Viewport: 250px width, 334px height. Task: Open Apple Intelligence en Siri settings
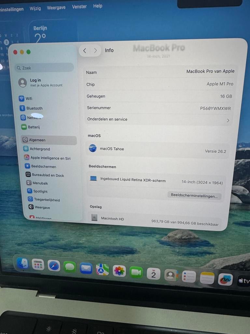[47, 158]
